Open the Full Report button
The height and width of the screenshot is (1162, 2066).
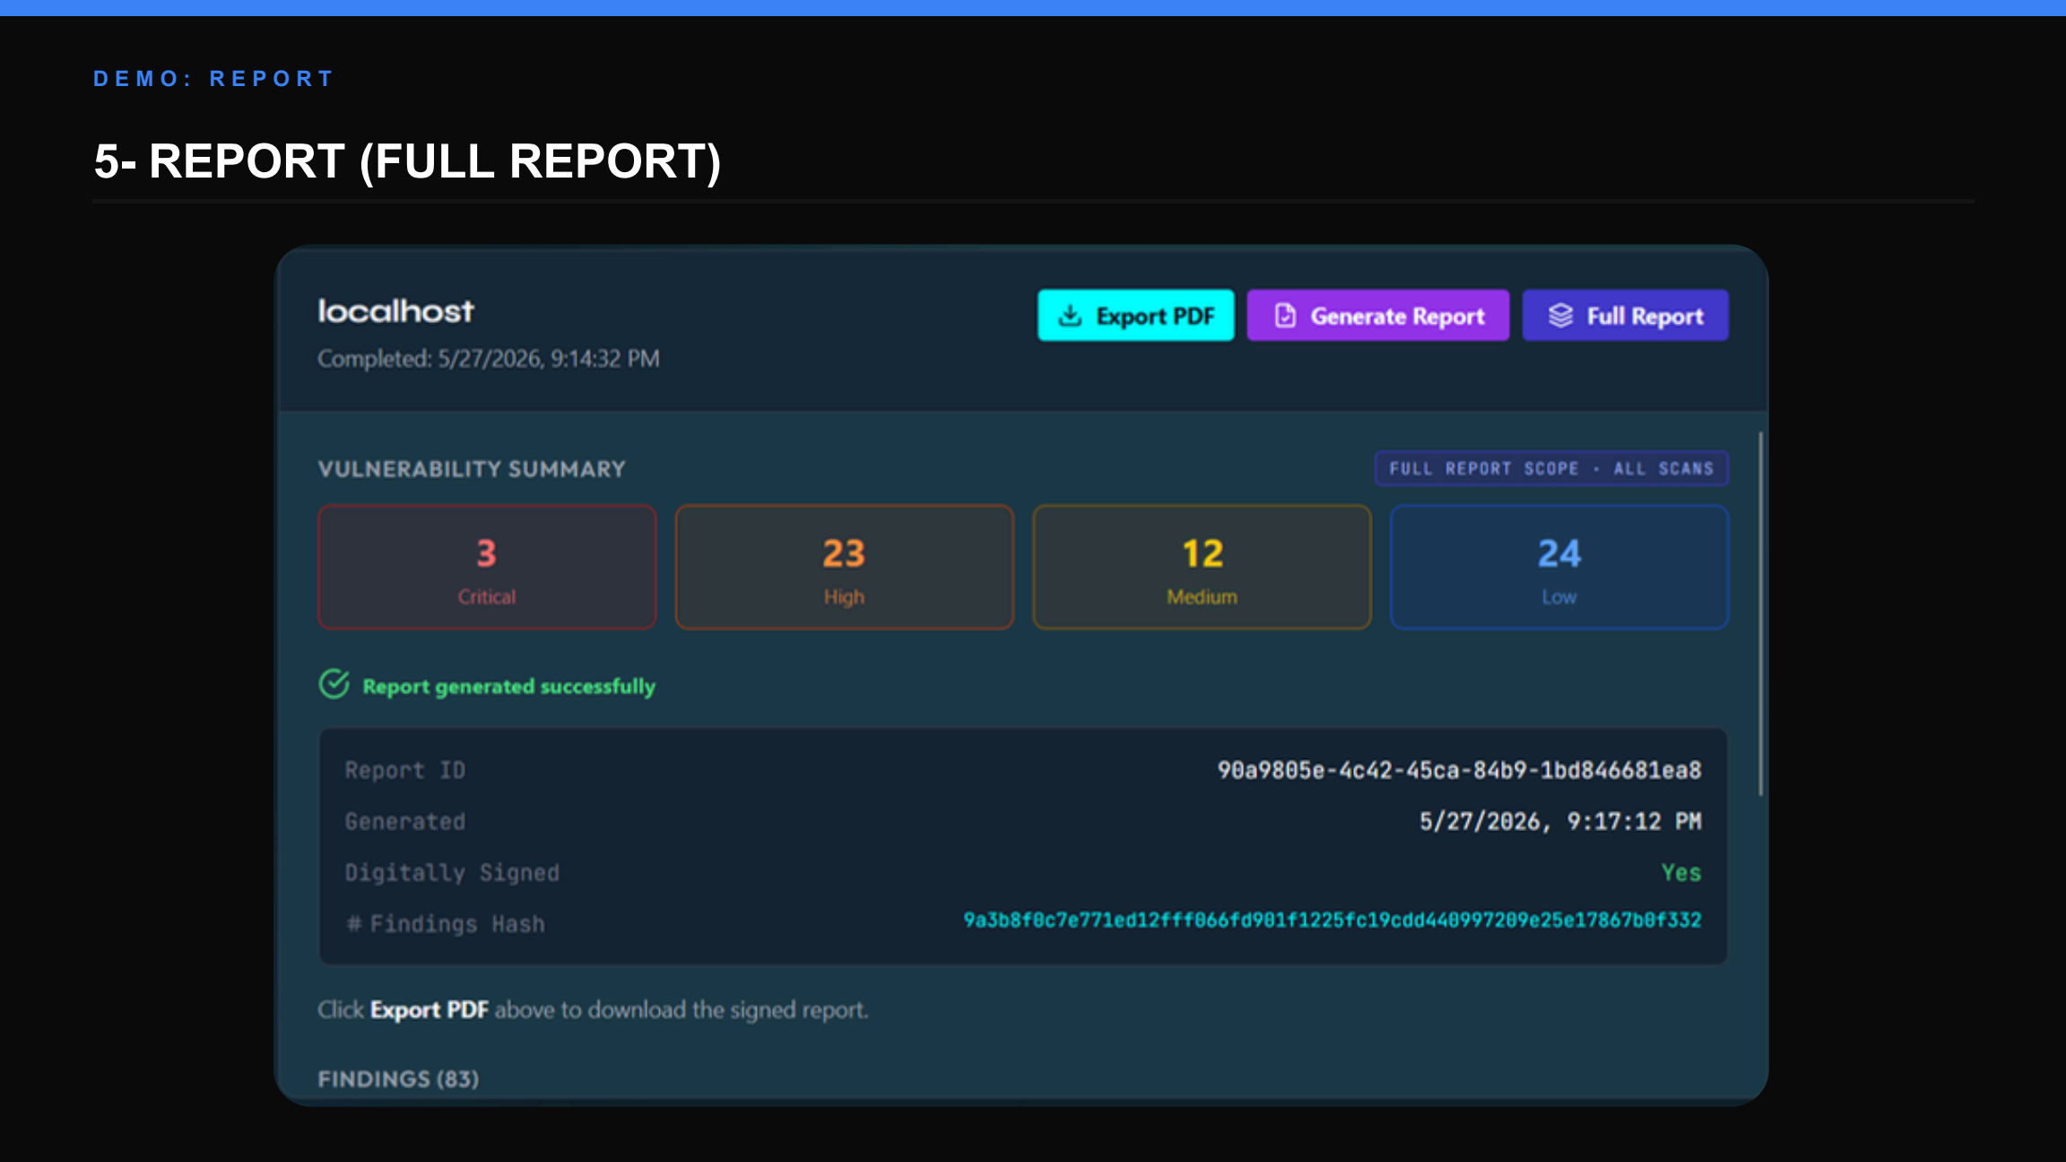point(1626,316)
